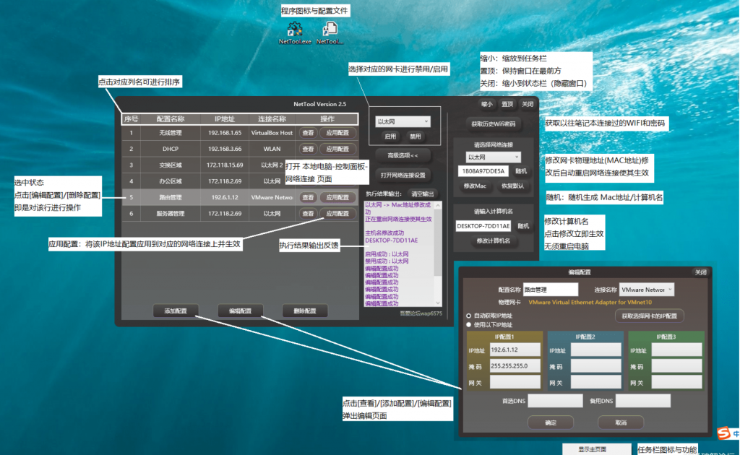This screenshot has width=740, height=455.
Task: Generate a random MAC with 随机 beside the MAC field
Action: [521, 171]
